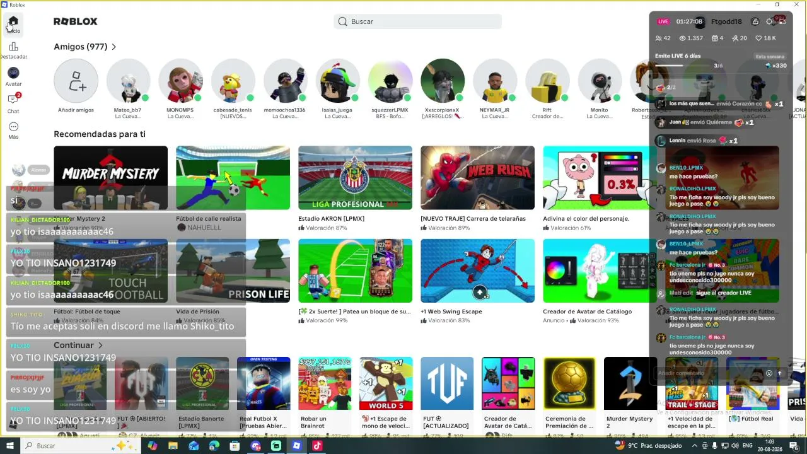This screenshot has width=807, height=454.
Task: Open Adivina el color del personaje game
Action: click(x=600, y=178)
